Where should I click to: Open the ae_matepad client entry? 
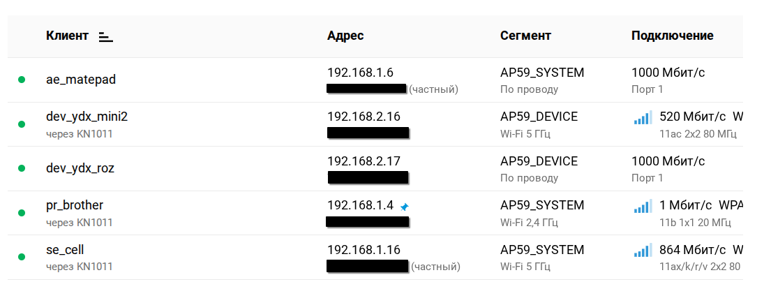coord(81,80)
